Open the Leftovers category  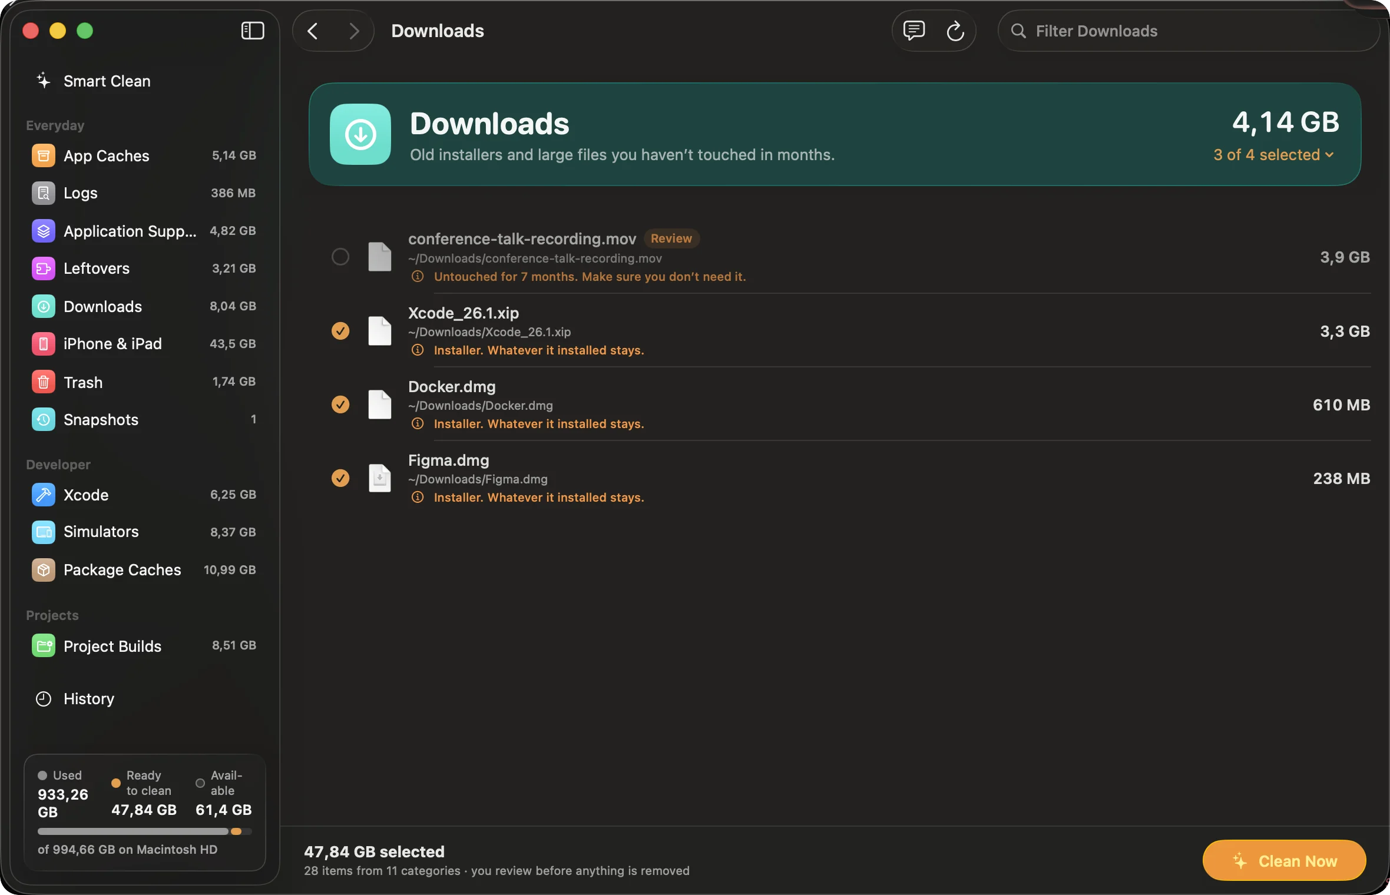(144, 268)
